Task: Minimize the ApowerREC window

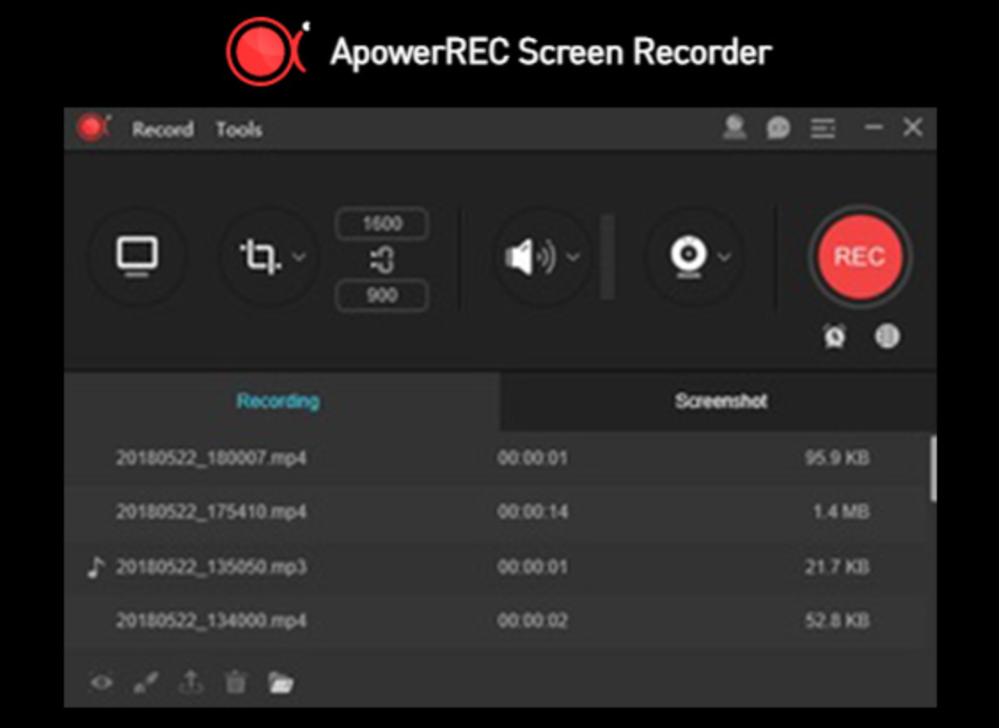Action: click(873, 128)
